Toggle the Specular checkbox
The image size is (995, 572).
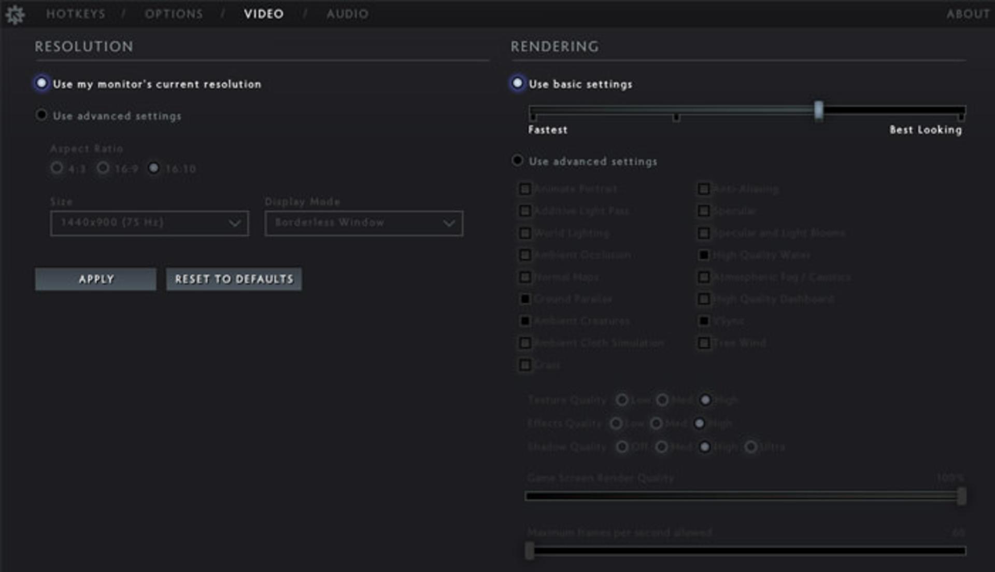(704, 211)
